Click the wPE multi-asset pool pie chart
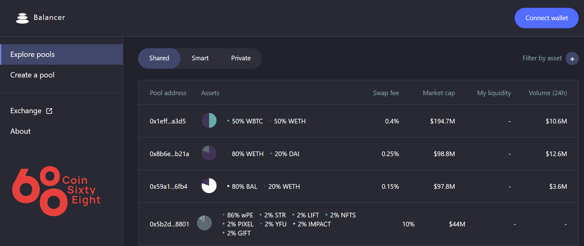 [204, 223]
